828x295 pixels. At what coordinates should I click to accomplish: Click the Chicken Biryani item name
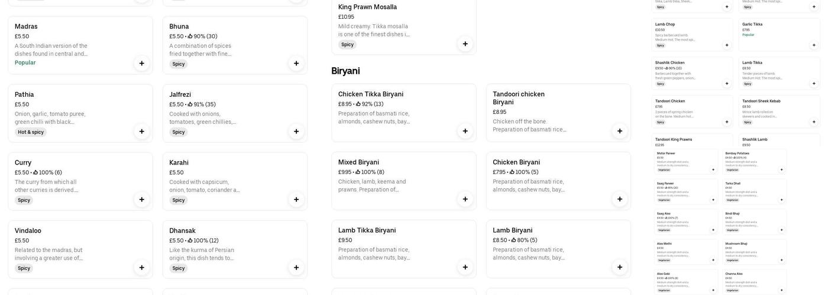pos(516,162)
